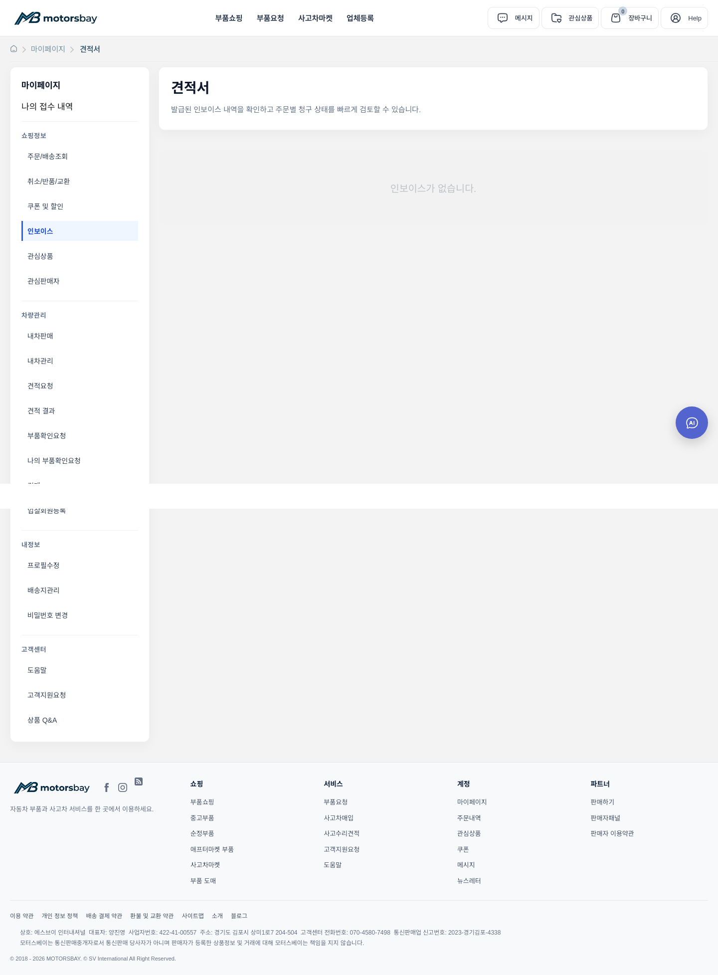Open 견적요청 in sidebar
Screen dimensions: 718x975
80,386
